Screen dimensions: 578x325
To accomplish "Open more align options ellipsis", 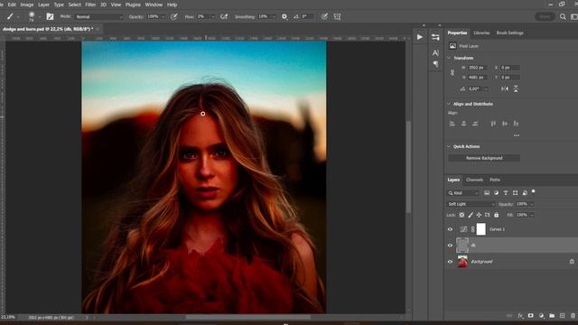I will point(517,135).
